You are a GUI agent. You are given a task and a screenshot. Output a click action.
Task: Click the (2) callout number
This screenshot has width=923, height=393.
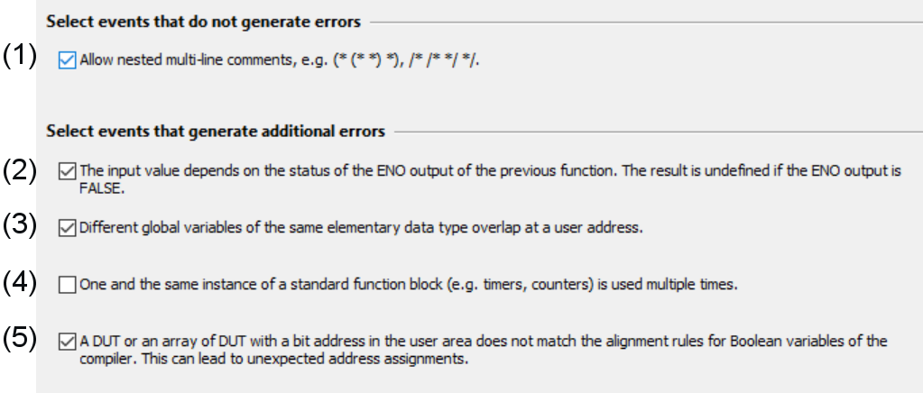click(x=18, y=169)
